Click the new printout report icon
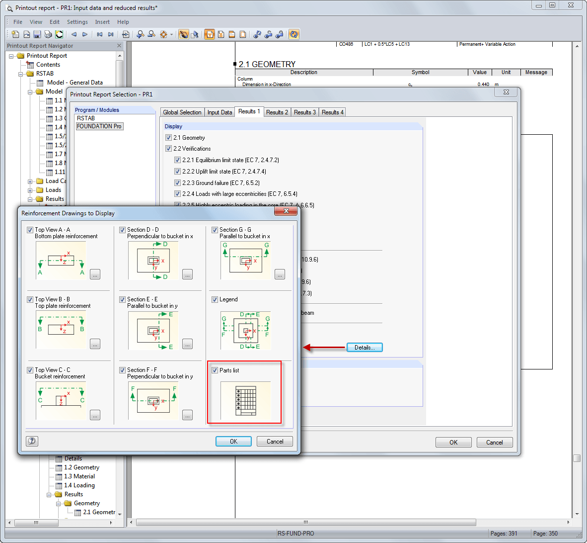The height and width of the screenshot is (543, 587). 15,34
